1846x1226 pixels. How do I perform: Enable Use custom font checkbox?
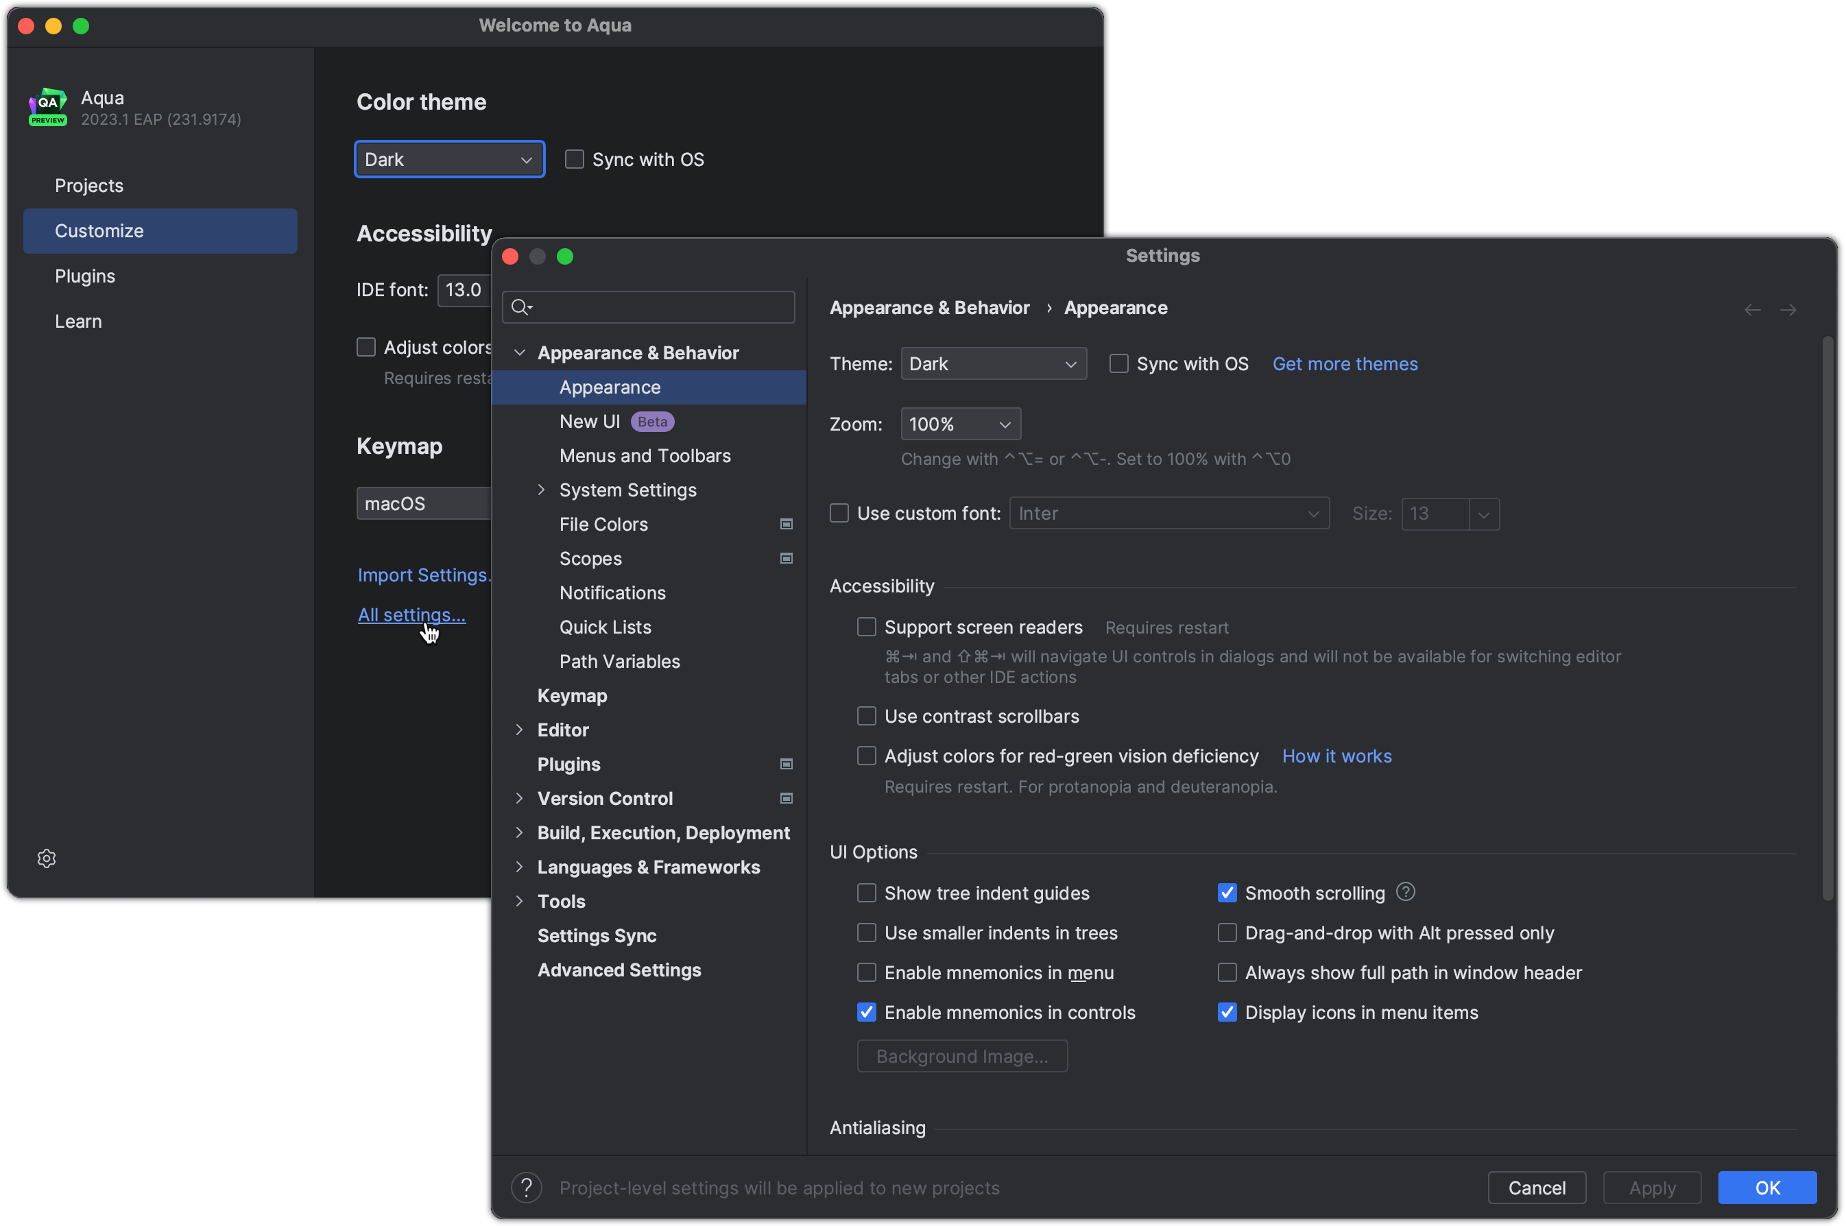tap(839, 513)
